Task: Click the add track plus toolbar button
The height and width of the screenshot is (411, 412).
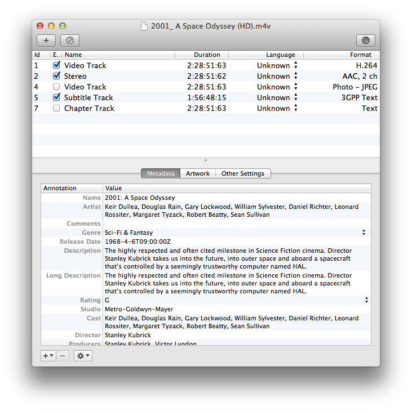Action: point(46,41)
